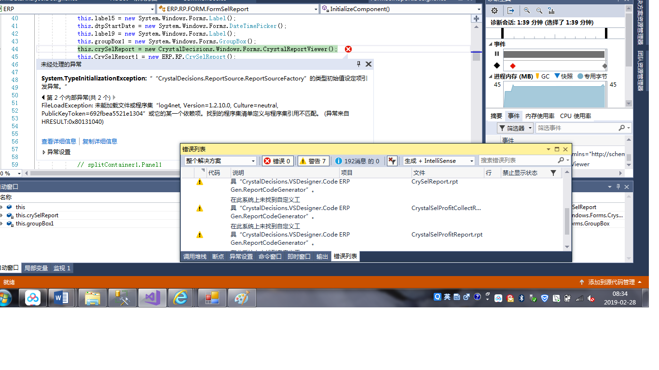Open the diagnostic tools settings gear
Viewport: 659px width, 370px height.
[x=494, y=11]
